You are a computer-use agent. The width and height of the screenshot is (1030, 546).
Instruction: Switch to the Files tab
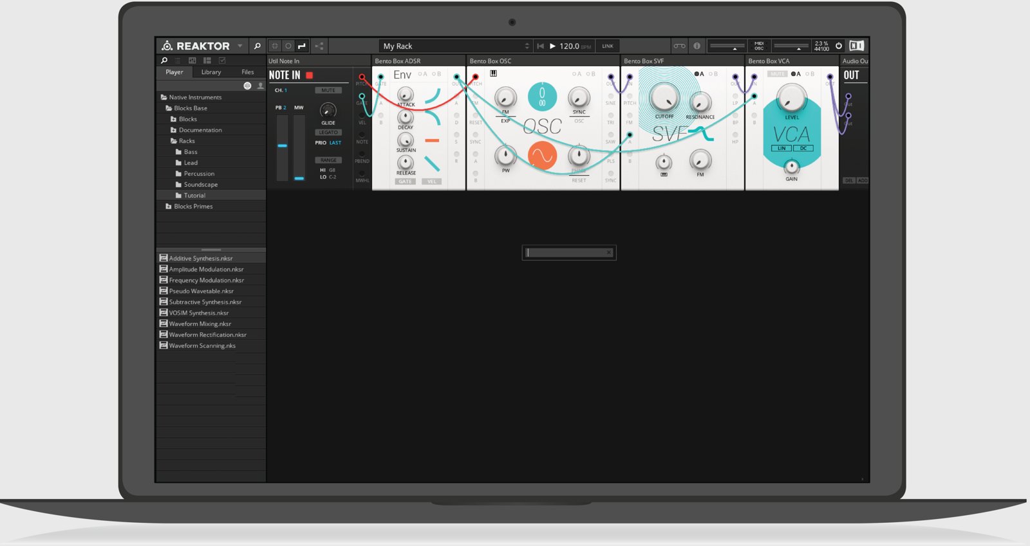click(x=247, y=72)
